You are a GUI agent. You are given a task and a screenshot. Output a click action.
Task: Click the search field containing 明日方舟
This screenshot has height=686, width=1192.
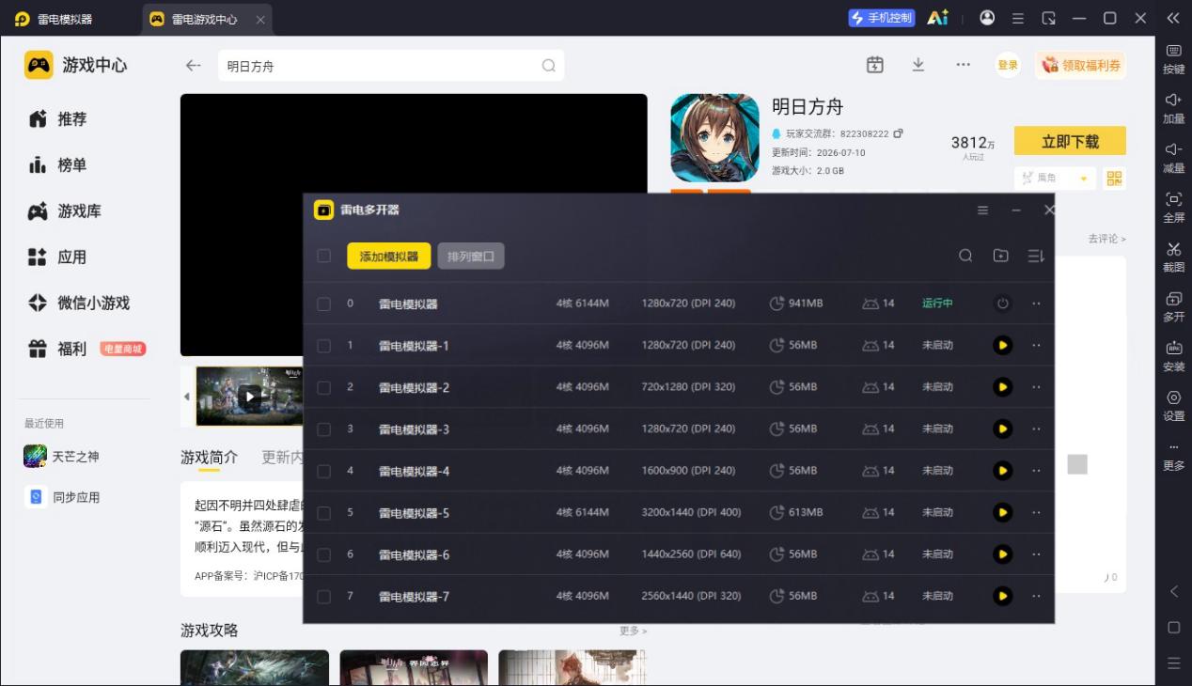click(391, 66)
